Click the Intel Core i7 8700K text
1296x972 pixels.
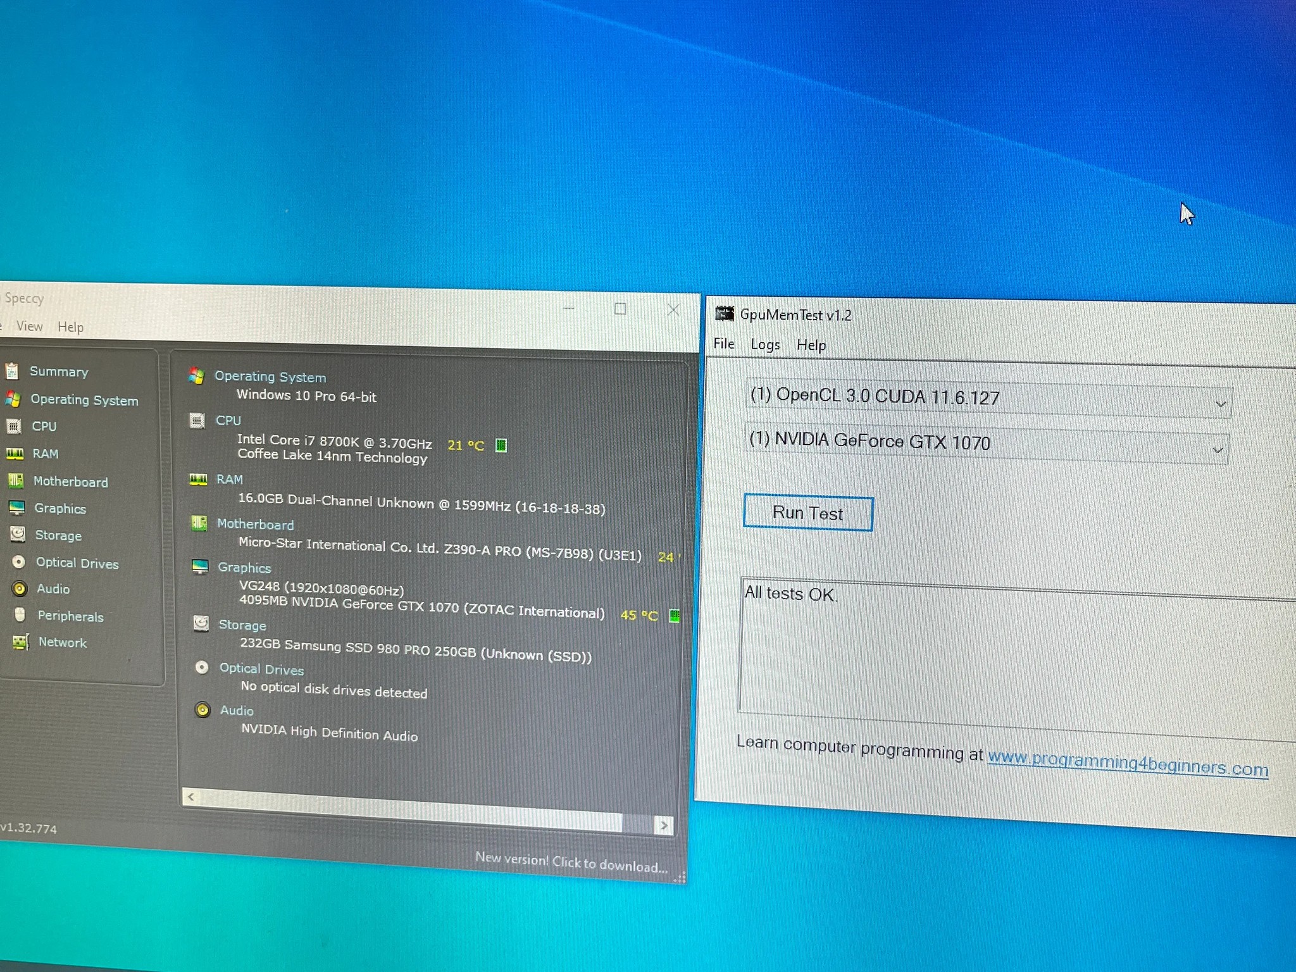coord(335,441)
